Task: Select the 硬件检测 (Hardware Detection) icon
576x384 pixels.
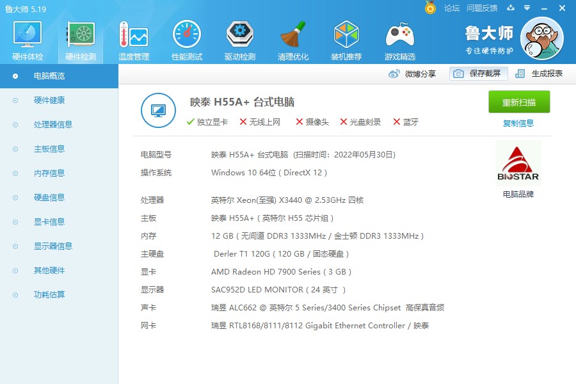Action: point(79,38)
